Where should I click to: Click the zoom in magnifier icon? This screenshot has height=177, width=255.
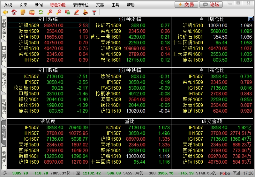pyautogui.click(x=49, y=12)
